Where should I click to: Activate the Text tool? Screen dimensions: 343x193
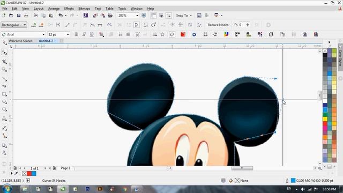pyautogui.click(x=4, y=119)
